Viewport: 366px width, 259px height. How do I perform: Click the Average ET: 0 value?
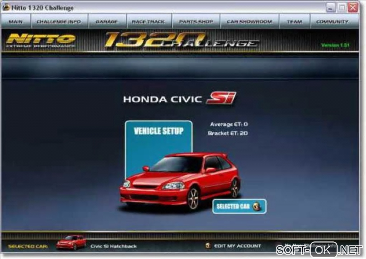click(229, 124)
